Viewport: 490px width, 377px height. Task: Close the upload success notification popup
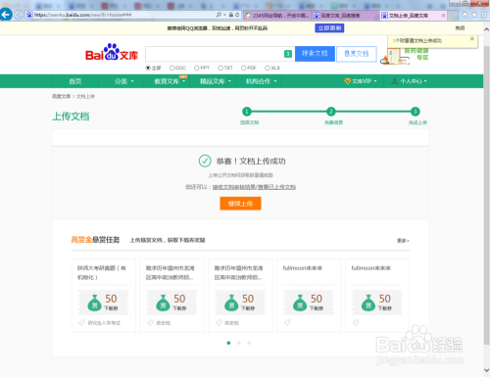(471, 38)
